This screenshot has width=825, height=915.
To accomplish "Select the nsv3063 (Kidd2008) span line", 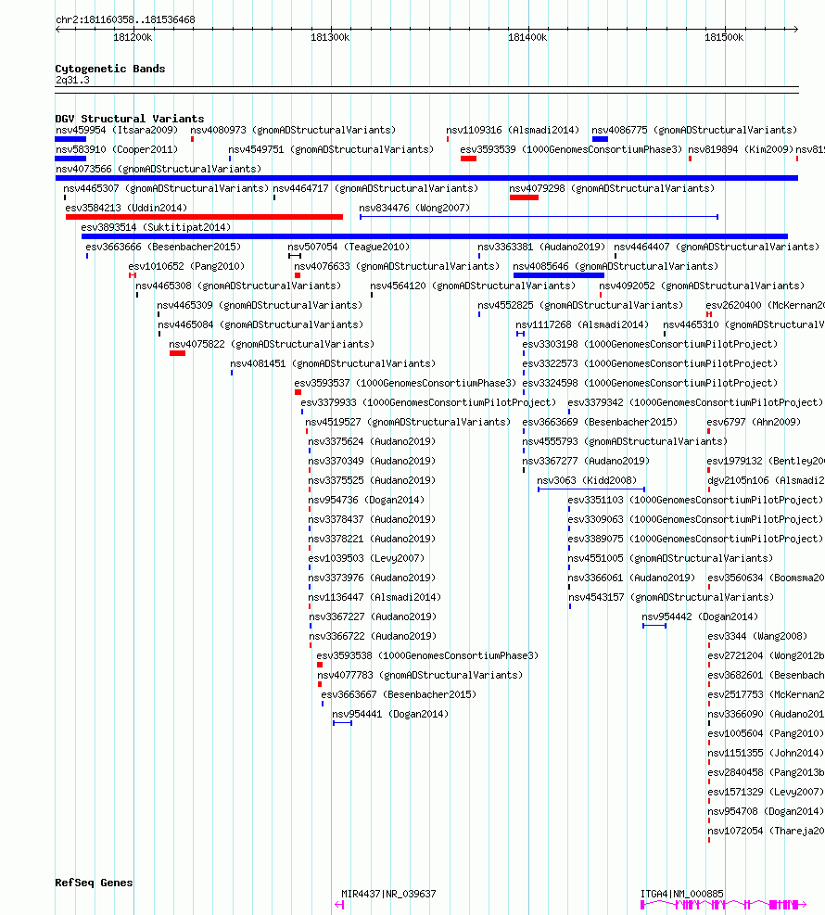I will [591, 489].
